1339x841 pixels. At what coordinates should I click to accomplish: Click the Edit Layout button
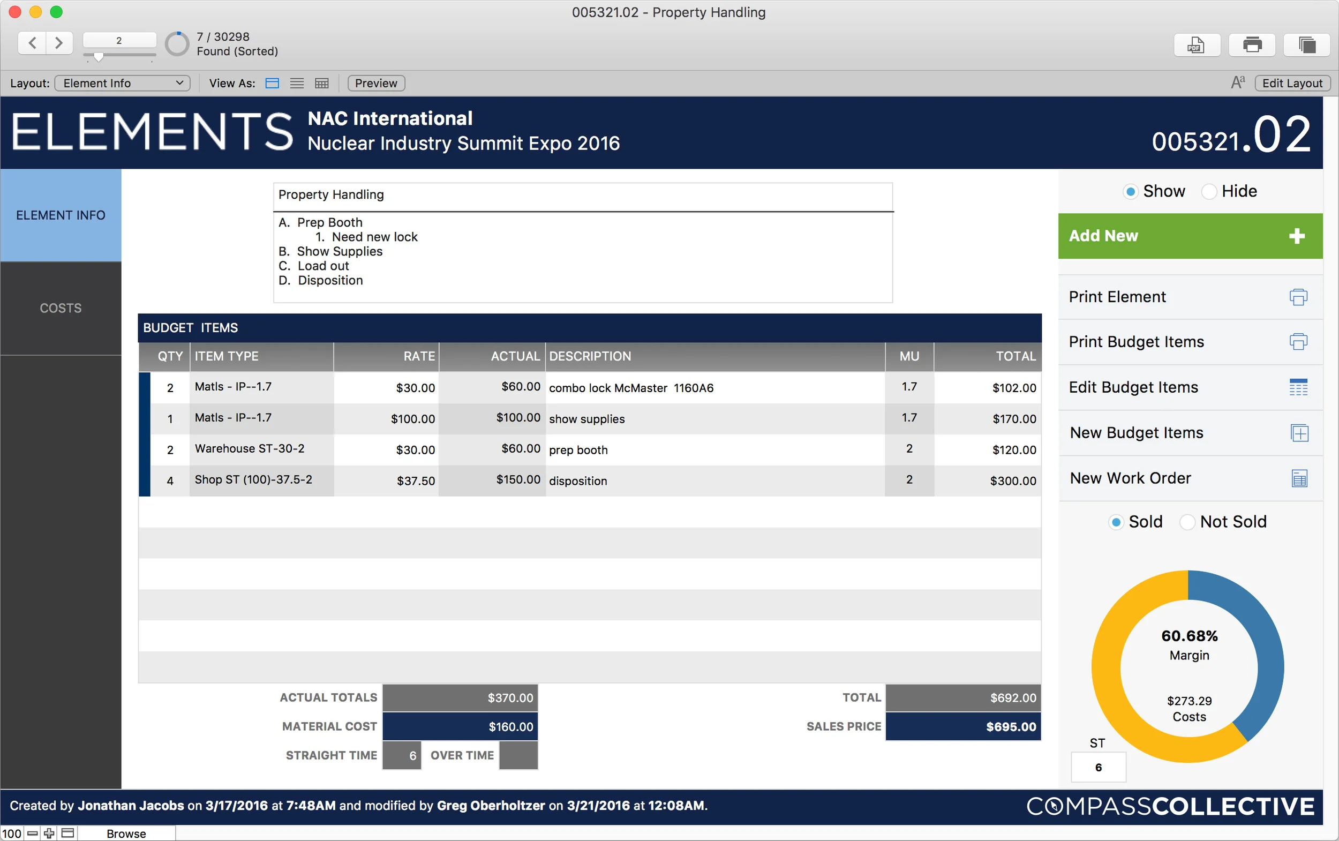coord(1292,83)
